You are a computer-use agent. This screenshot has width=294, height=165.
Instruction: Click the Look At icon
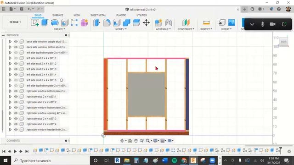click(x=130, y=141)
